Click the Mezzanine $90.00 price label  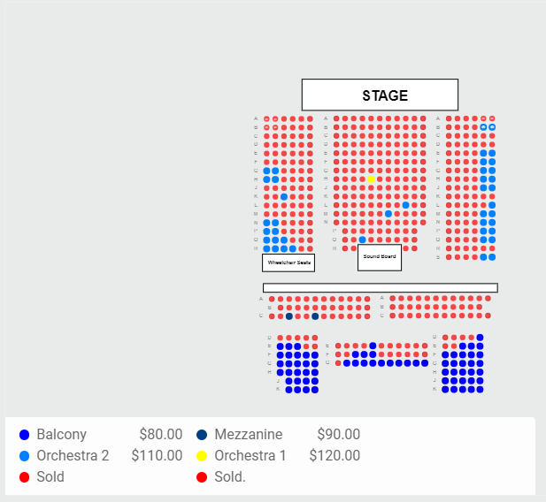pyautogui.click(x=338, y=435)
